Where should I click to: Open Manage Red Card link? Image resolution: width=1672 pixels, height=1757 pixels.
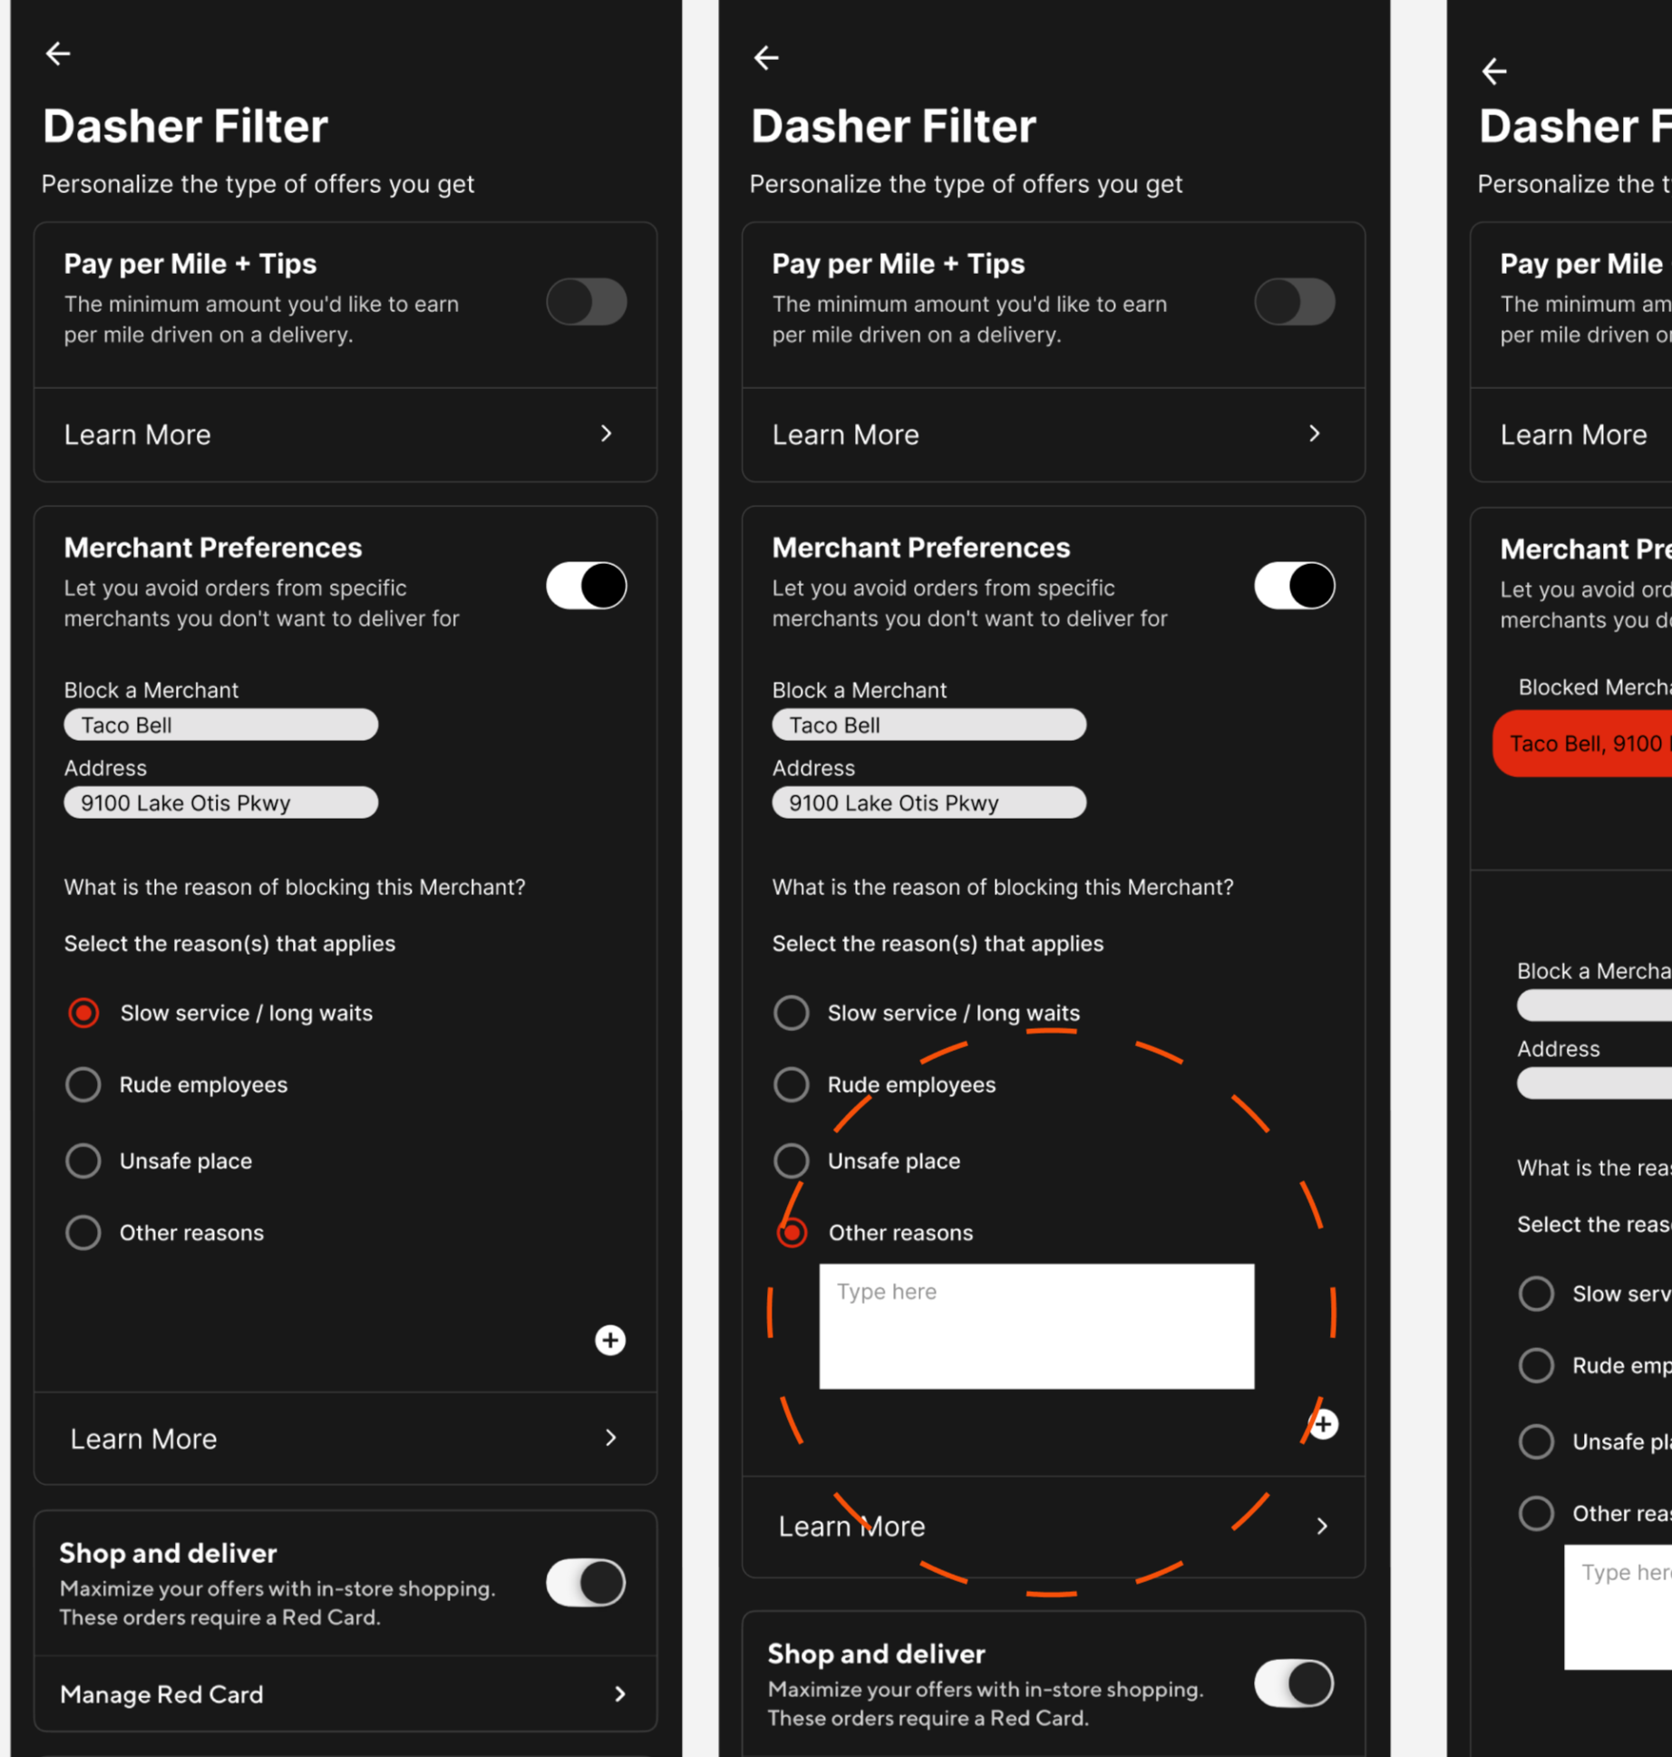click(162, 1694)
